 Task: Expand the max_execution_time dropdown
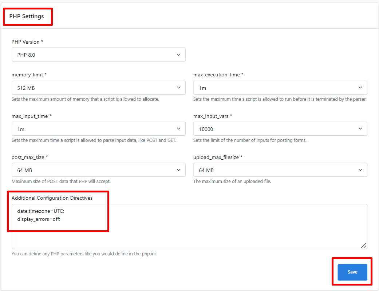(x=280, y=88)
